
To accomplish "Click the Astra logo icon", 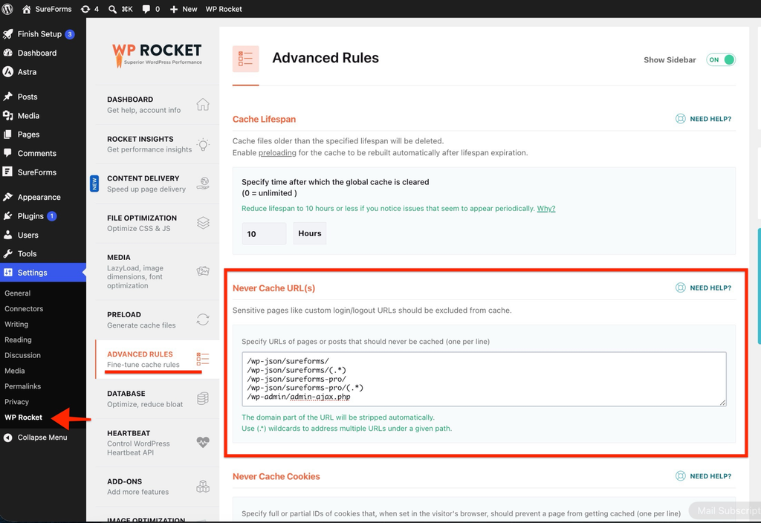I will click(7, 72).
